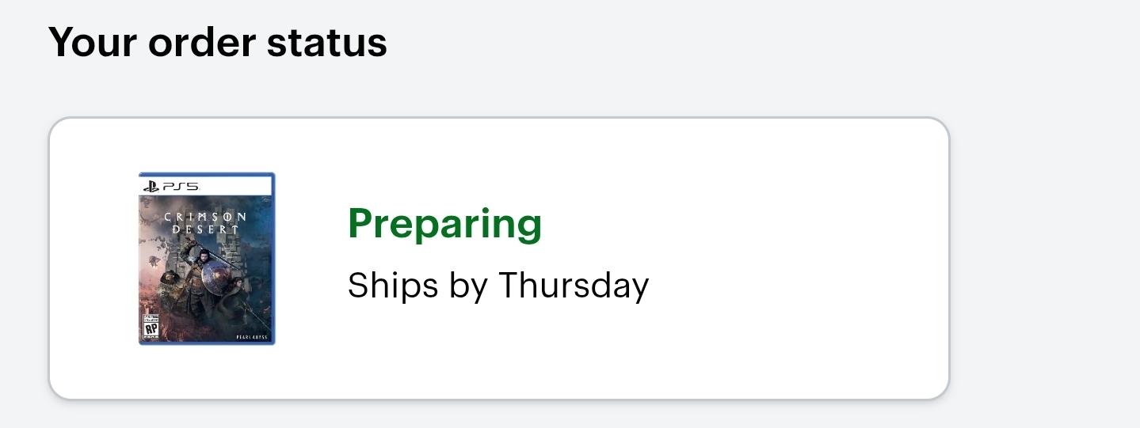This screenshot has width=1140, height=428.
Task: Select the green Preparing status
Action: coord(444,225)
